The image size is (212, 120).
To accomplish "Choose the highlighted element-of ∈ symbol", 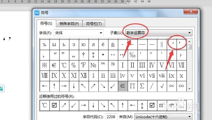I will (x=122, y=86).
